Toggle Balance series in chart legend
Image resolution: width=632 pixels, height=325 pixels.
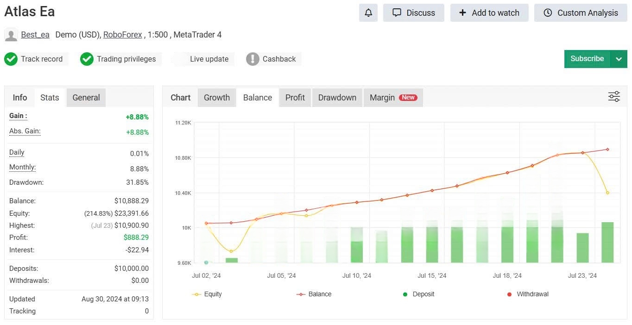click(x=314, y=294)
